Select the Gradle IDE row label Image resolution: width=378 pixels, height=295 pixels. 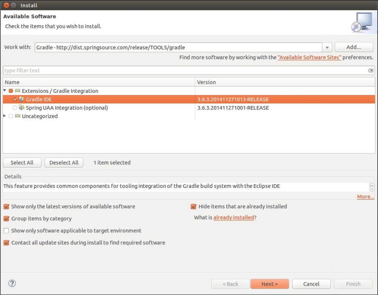[39, 99]
